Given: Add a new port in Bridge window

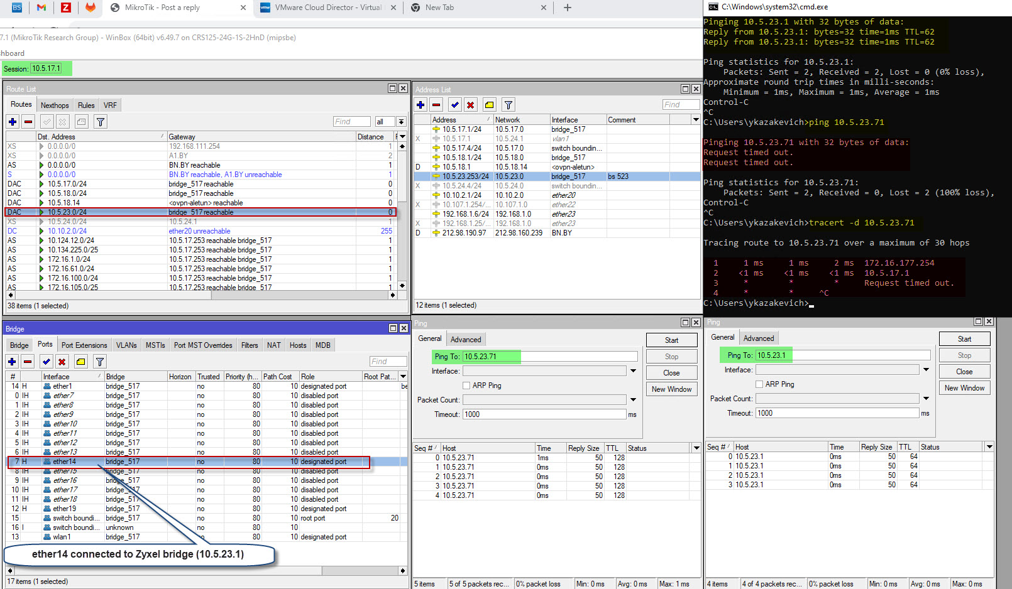Looking at the screenshot, I should (x=13, y=362).
